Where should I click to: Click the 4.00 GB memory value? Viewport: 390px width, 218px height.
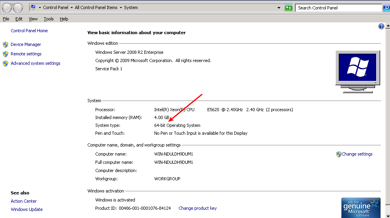(162, 117)
